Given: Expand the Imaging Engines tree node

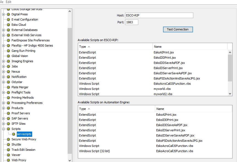Looking at the screenshot, I should coord(4,61).
